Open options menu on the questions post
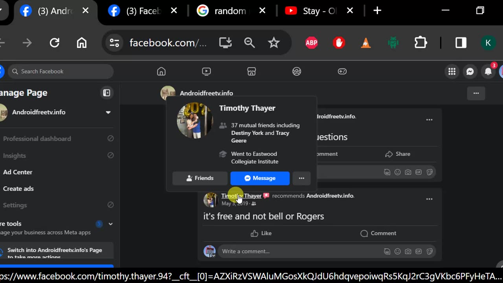This screenshot has height=283, width=503. pos(429,119)
